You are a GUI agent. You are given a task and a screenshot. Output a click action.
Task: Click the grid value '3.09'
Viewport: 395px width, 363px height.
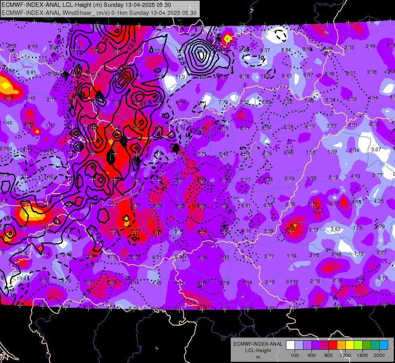coord(269,231)
